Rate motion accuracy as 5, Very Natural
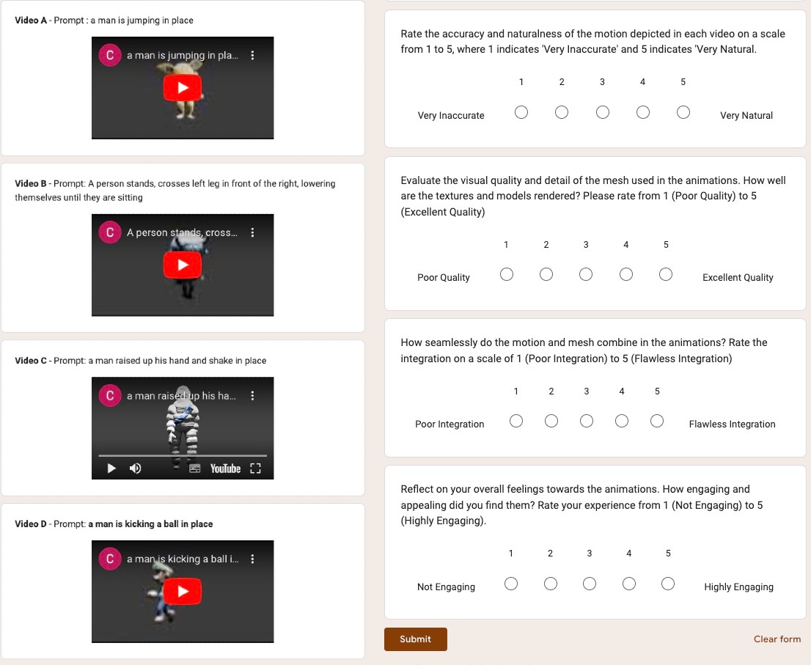 tap(683, 113)
